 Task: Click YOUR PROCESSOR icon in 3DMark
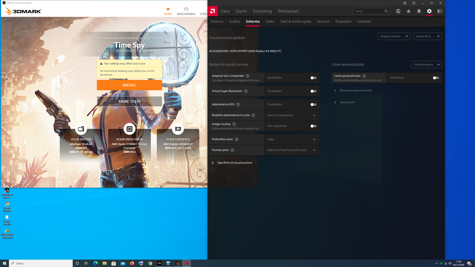coord(130,129)
